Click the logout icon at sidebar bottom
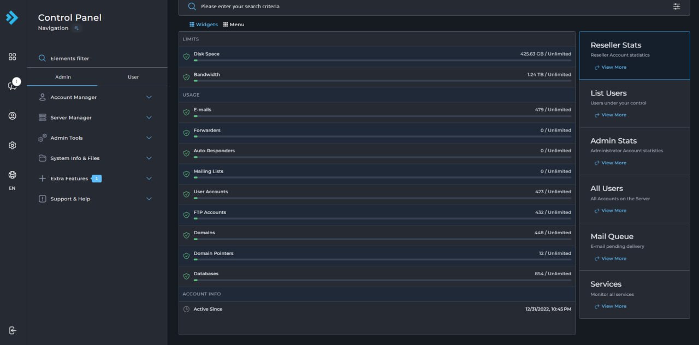699x345 pixels. [12, 330]
